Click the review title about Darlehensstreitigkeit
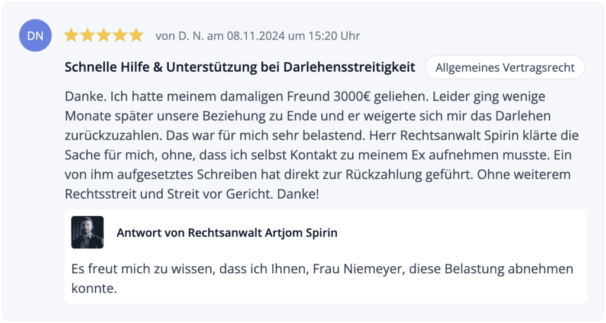 [x=240, y=67]
